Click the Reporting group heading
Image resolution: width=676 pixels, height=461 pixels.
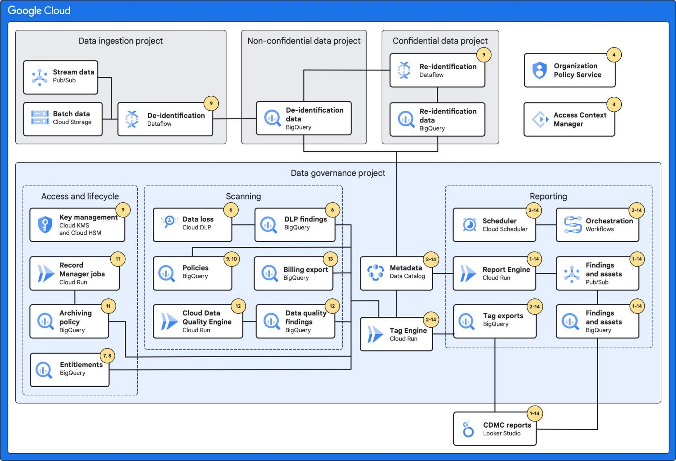[548, 196]
